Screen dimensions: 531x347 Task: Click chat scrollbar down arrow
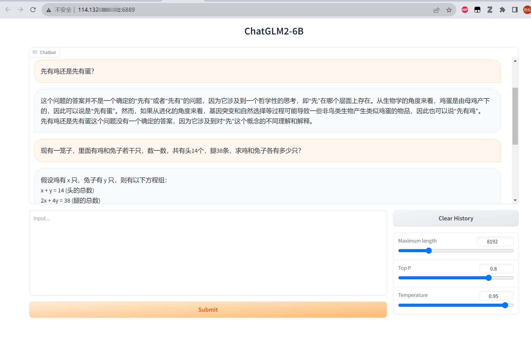(515, 200)
